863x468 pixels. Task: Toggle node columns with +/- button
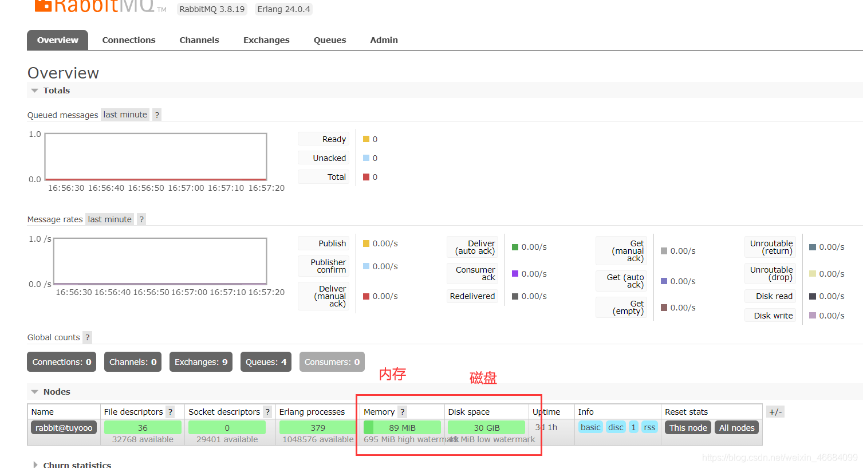coord(775,412)
